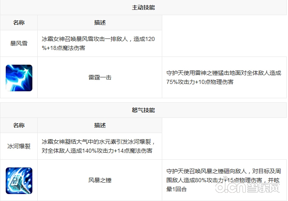Select the 怒气技能 section title
This screenshot has height=201, width=288.
[143, 111]
